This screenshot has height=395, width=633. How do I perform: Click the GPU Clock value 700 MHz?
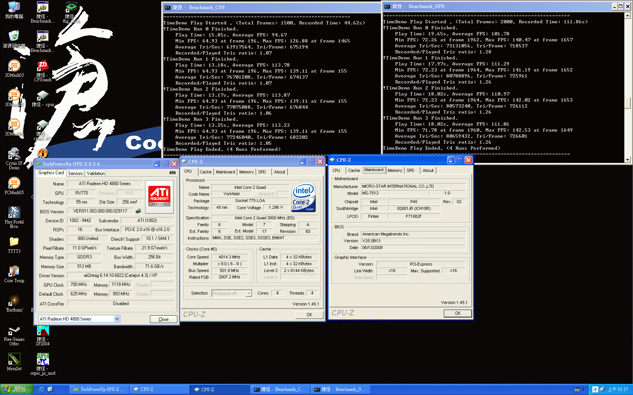coord(79,284)
